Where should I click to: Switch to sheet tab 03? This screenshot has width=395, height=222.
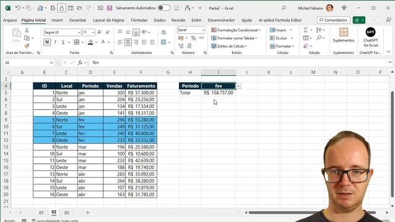click(67, 213)
